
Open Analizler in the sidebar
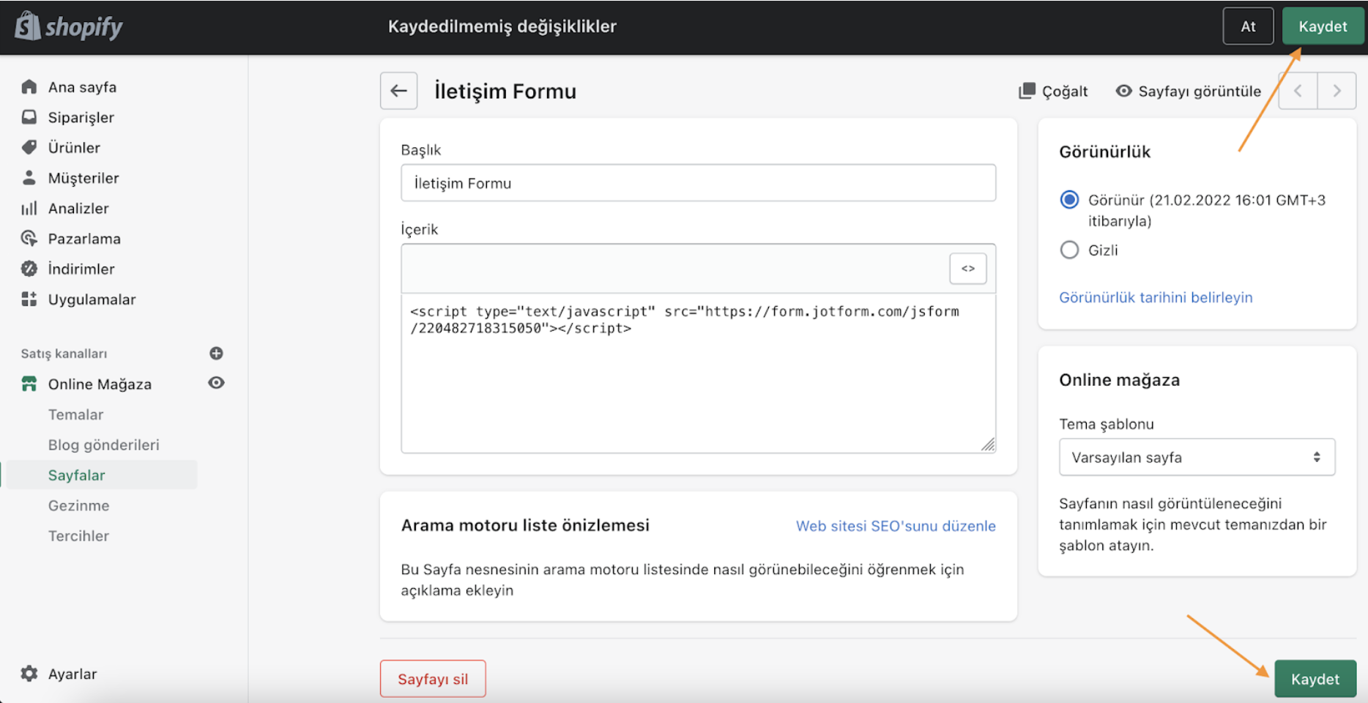(78, 208)
